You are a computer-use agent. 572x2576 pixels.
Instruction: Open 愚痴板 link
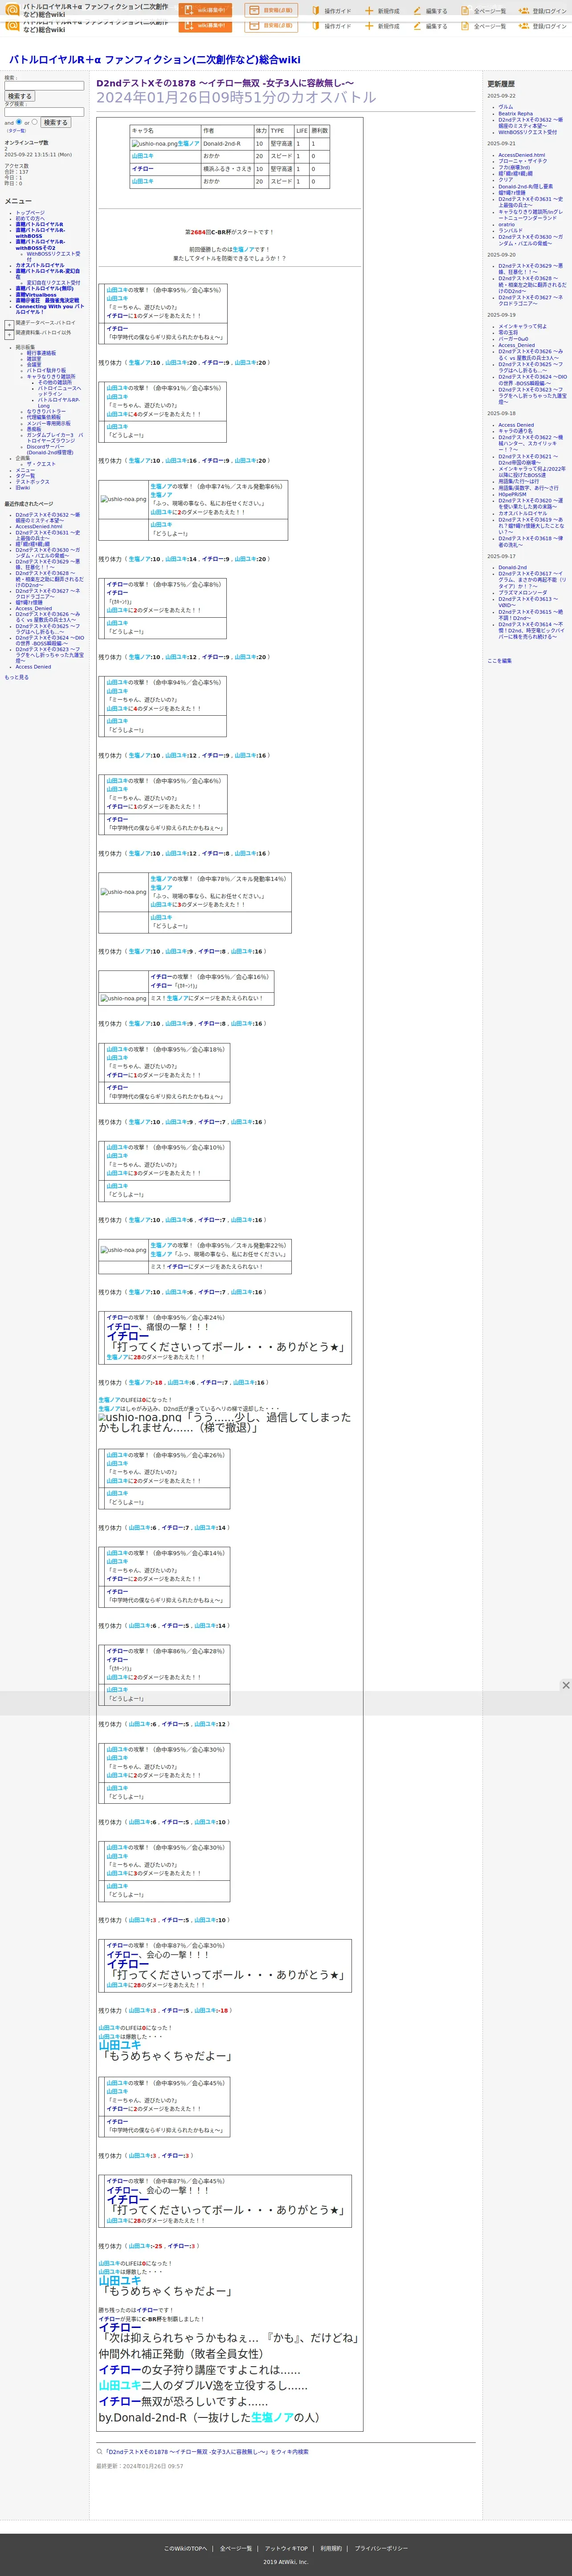(34, 429)
